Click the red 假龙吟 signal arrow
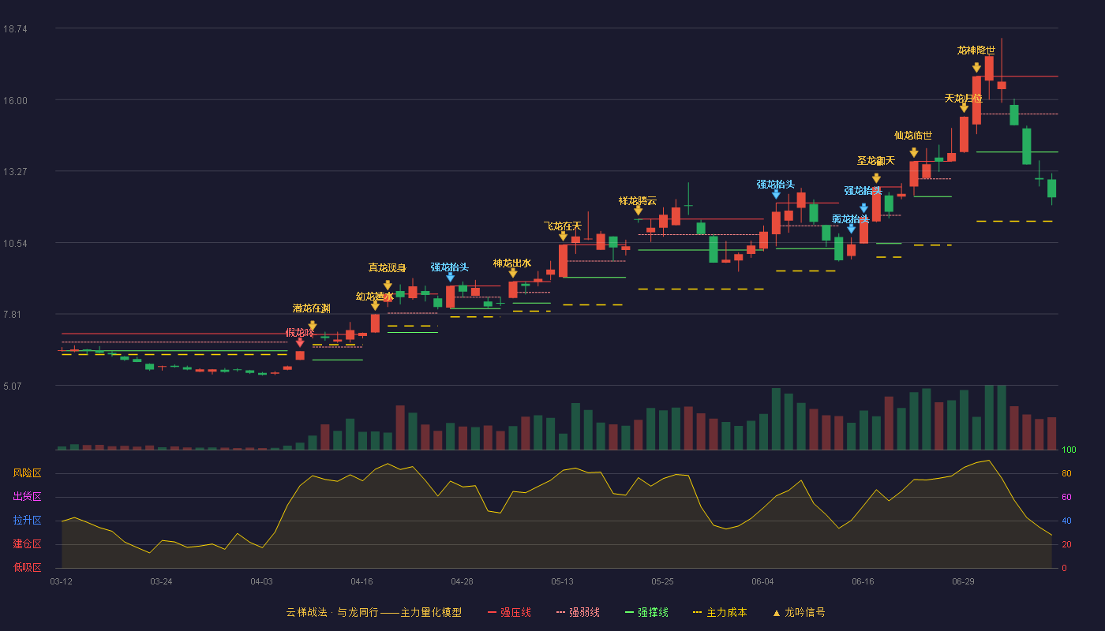Viewport: 1105px width, 631px height. 300,342
